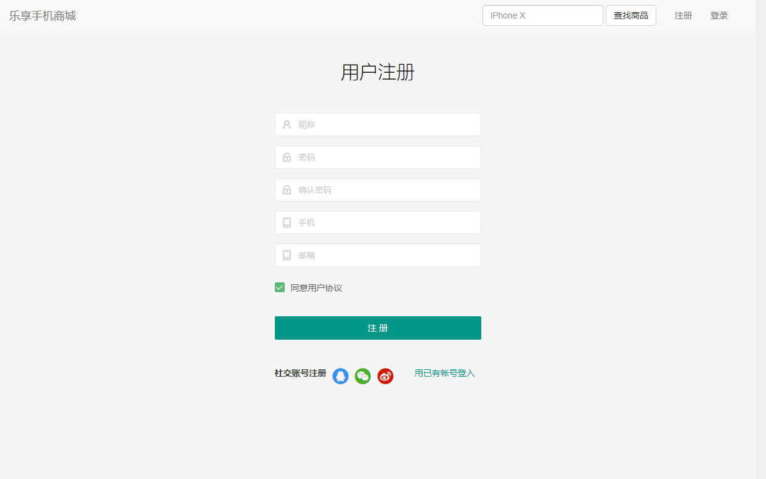The image size is (766, 479).
Task: Click the green 注册 submit button
Action: (378, 328)
